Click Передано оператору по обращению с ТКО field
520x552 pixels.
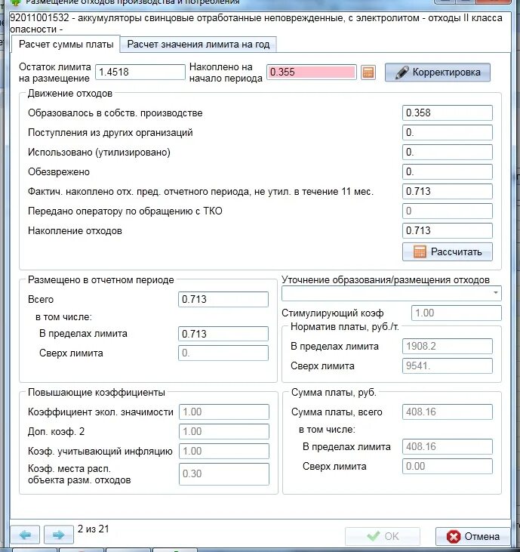click(448, 211)
